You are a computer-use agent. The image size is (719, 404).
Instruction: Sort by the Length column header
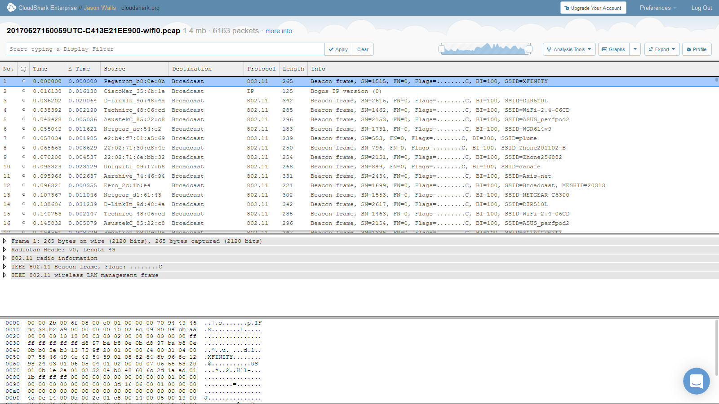coord(293,69)
